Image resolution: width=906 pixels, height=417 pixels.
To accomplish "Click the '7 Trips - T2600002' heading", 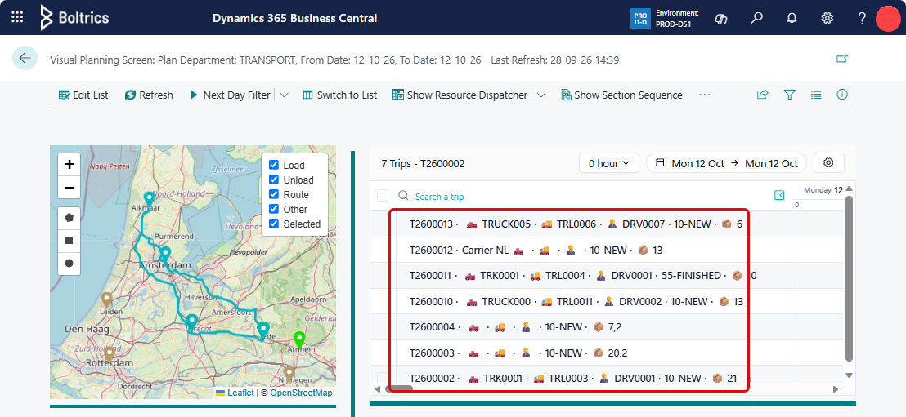I will (x=423, y=164).
